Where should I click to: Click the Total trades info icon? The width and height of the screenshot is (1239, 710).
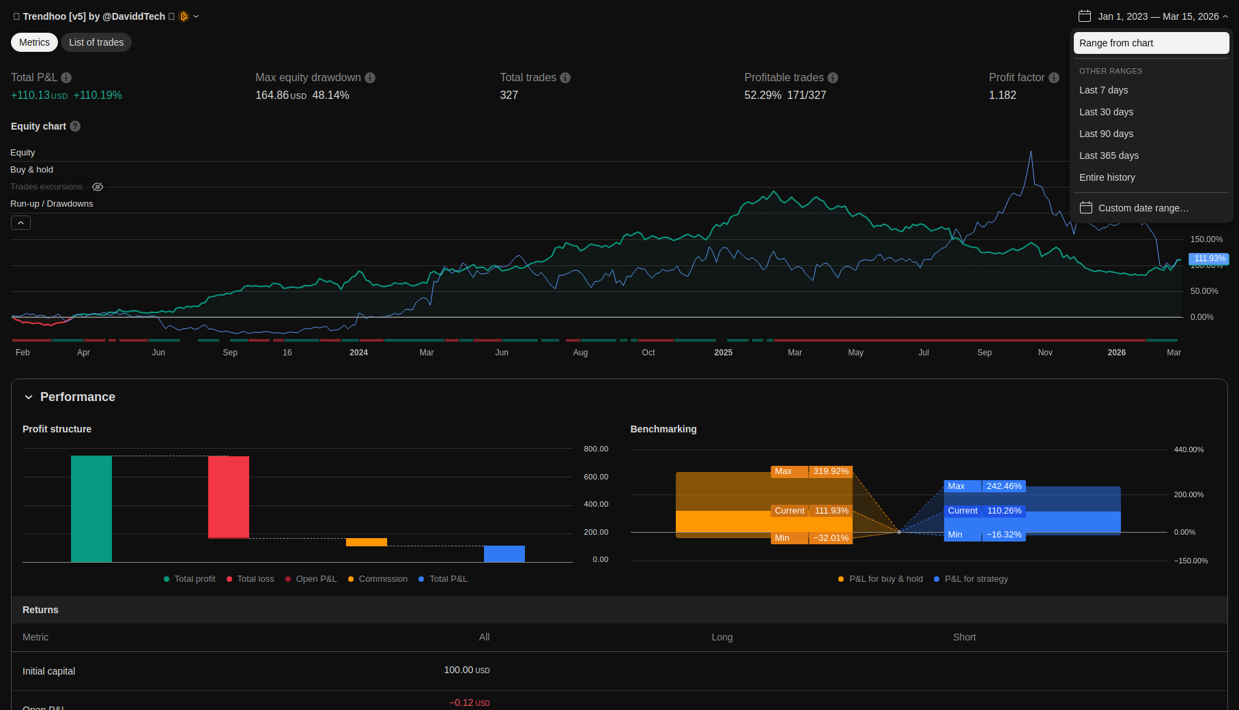click(x=565, y=78)
